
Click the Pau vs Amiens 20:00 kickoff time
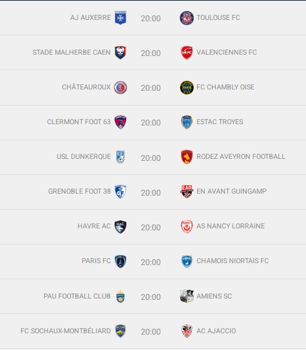pyautogui.click(x=151, y=297)
